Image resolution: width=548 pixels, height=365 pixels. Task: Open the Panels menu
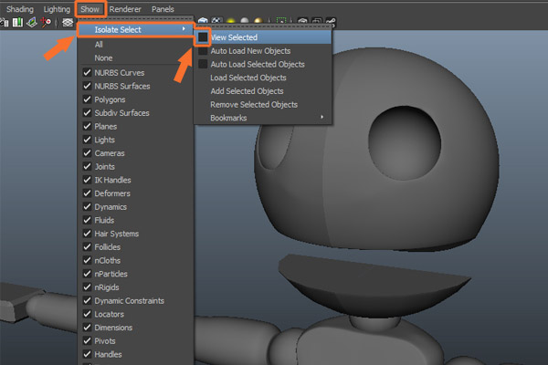pyautogui.click(x=163, y=8)
